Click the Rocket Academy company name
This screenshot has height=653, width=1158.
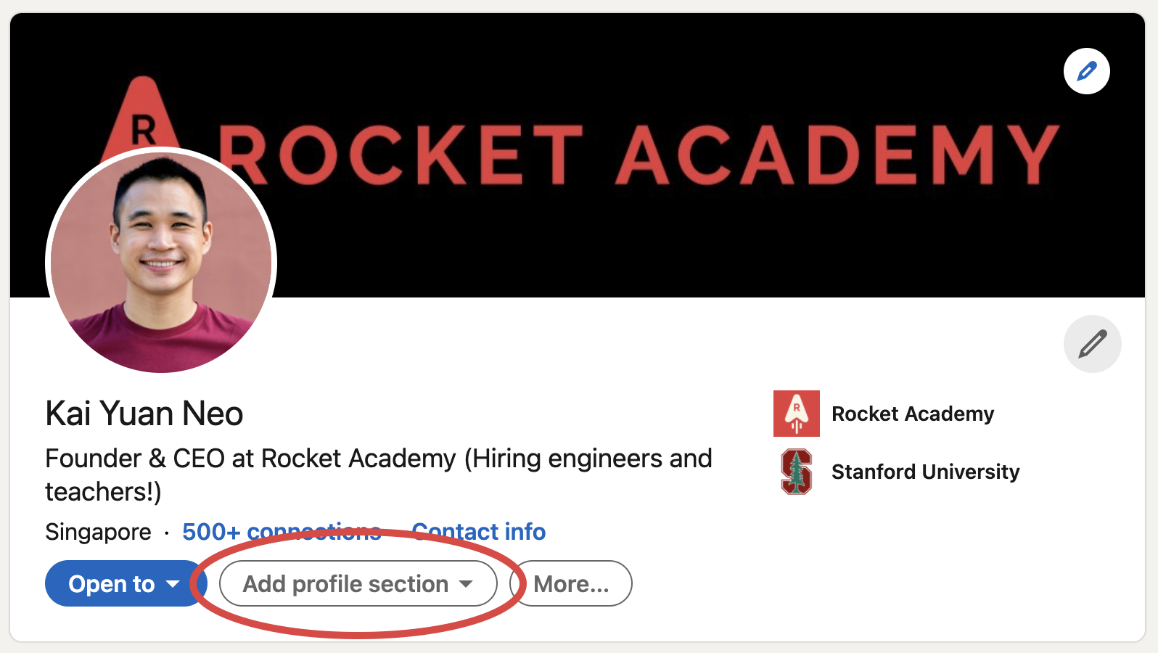[912, 414]
